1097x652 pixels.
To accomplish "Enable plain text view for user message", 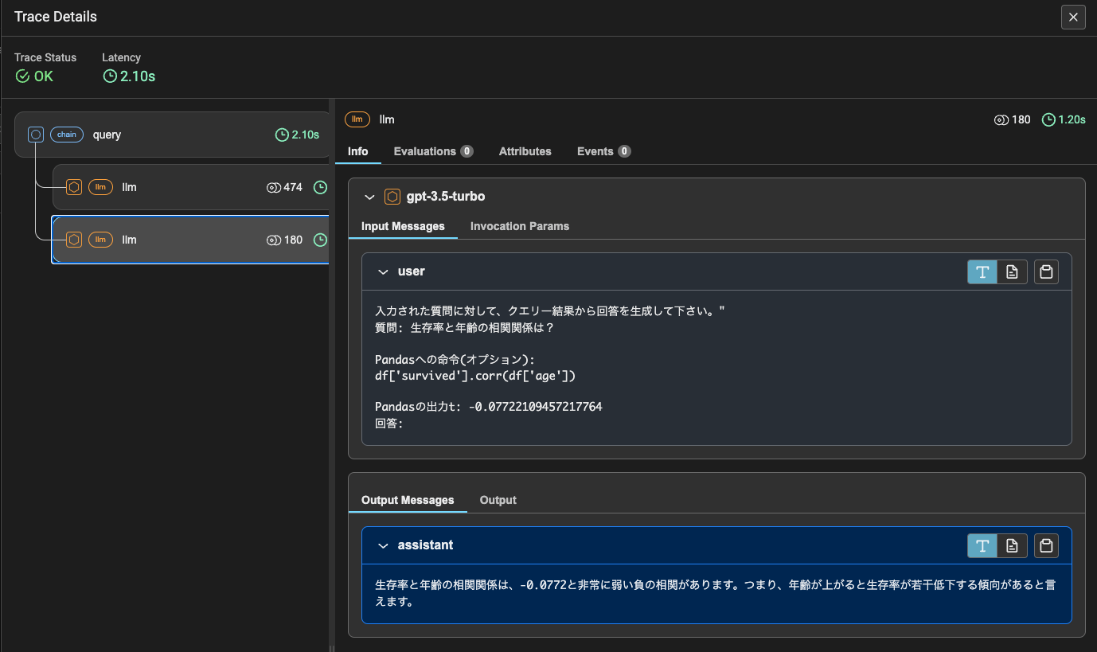I will click(982, 271).
